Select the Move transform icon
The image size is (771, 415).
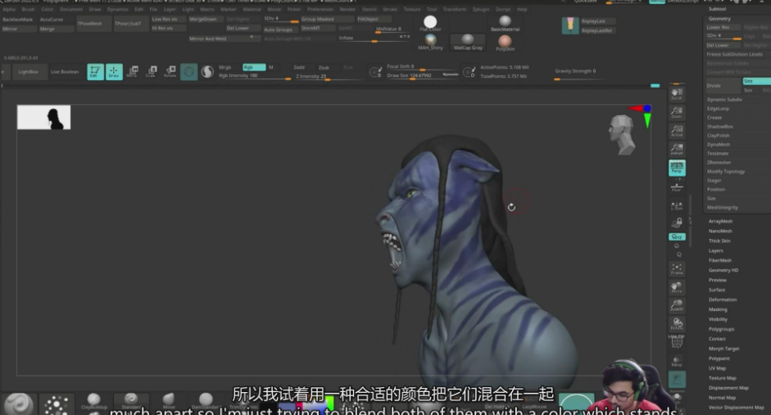pos(132,72)
